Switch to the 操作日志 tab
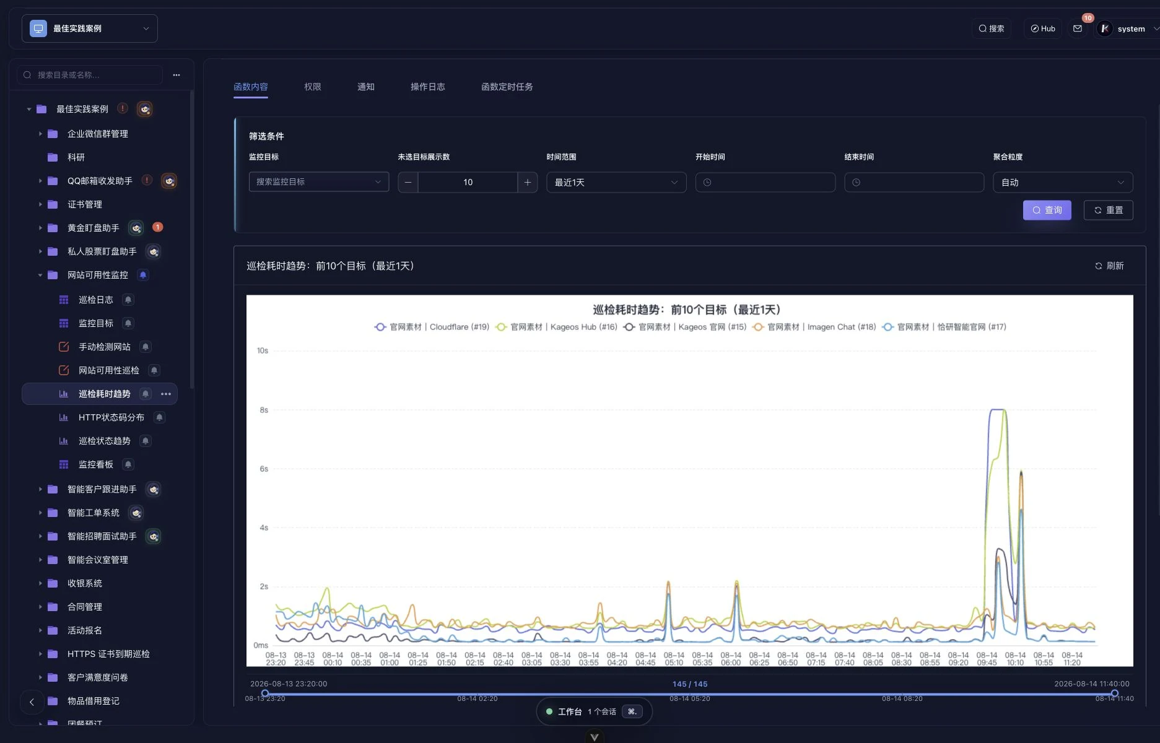1160x743 pixels. pyautogui.click(x=428, y=87)
